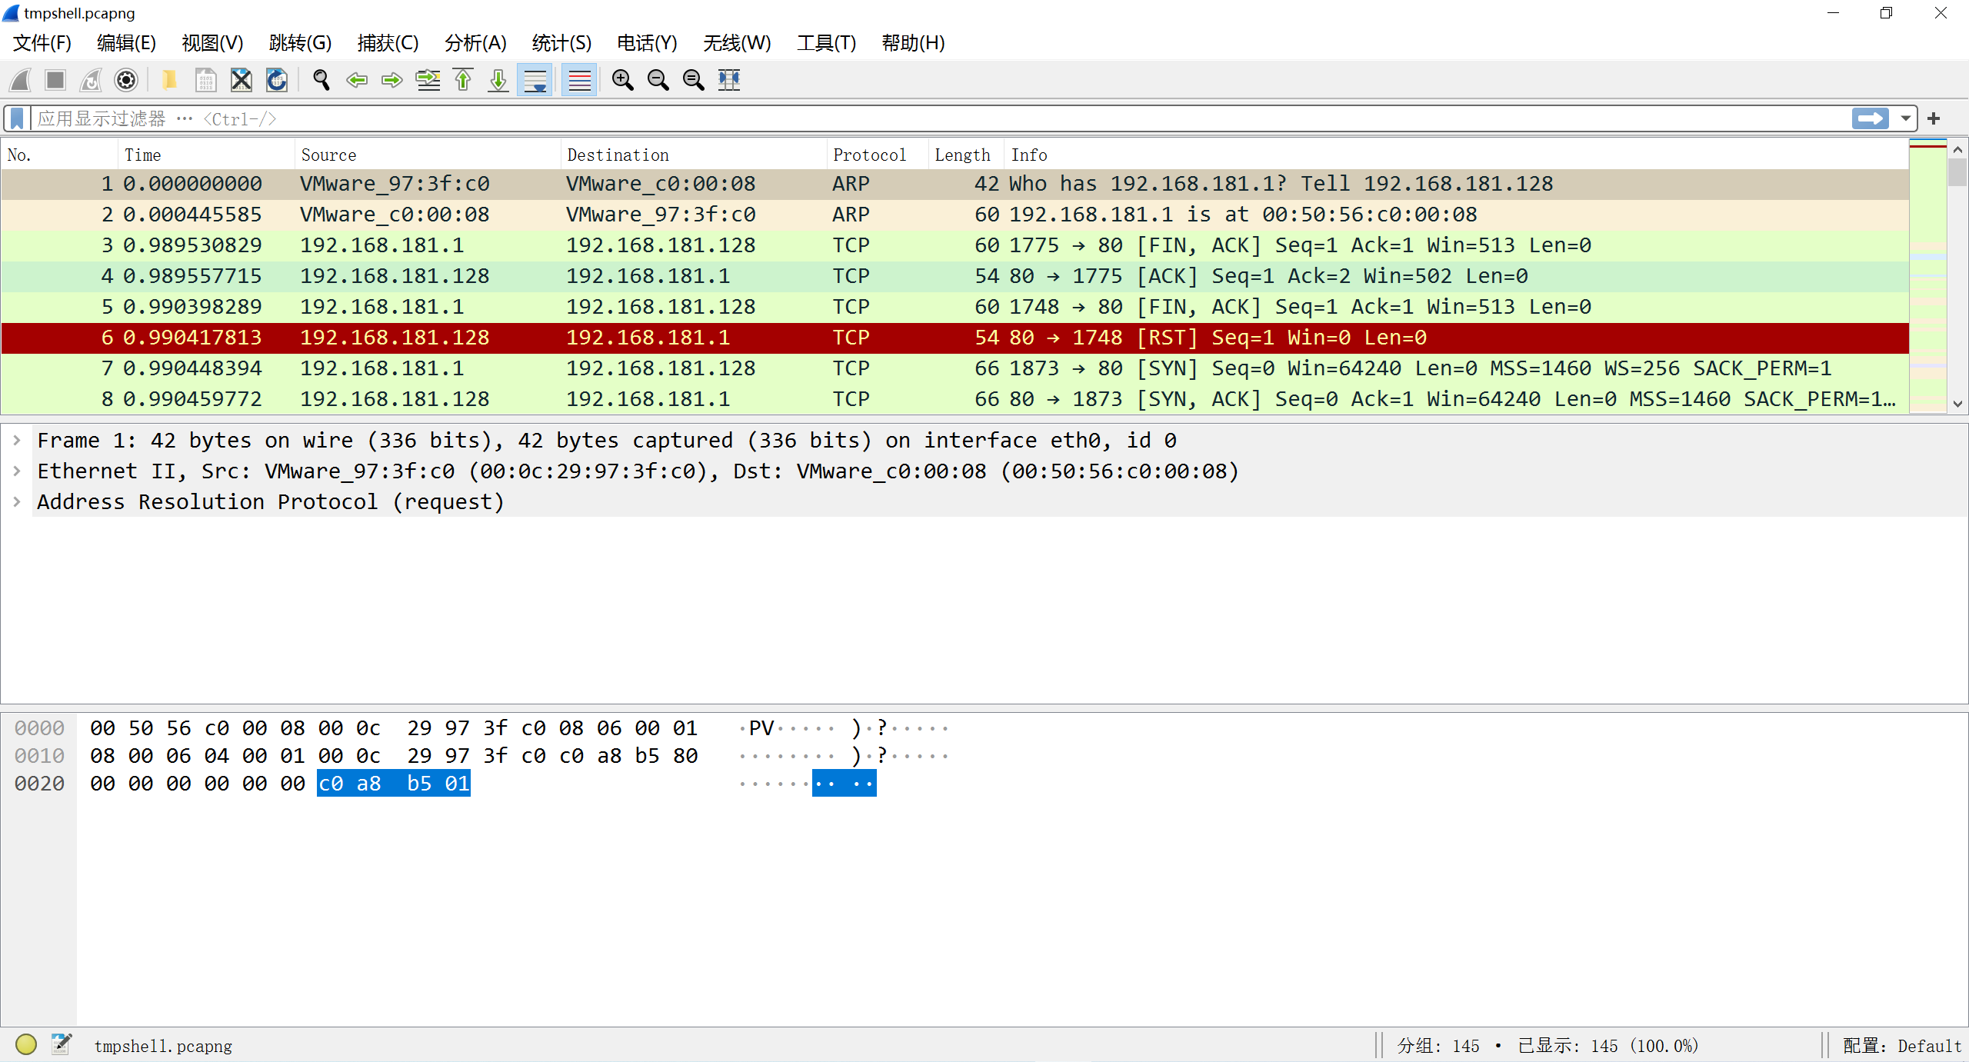Click the add filter plus button
Image resolution: width=1969 pixels, height=1062 pixels.
pyautogui.click(x=1934, y=118)
